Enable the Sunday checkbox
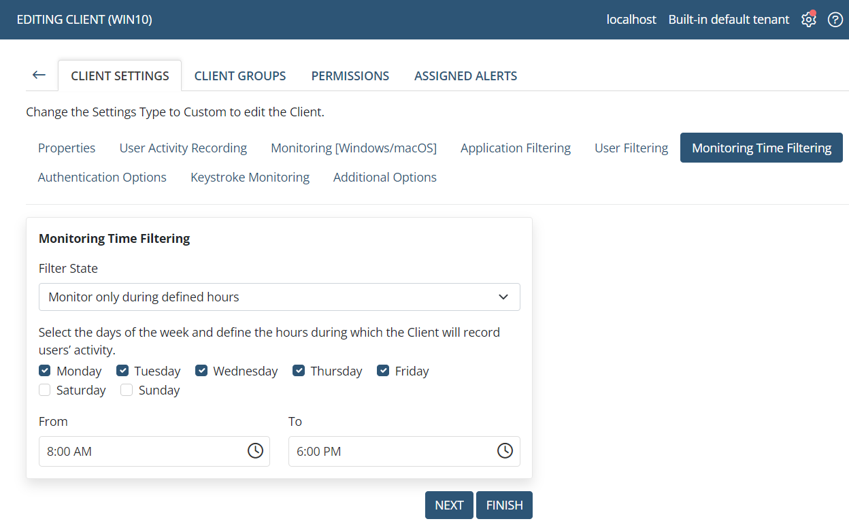Image resolution: width=849 pixels, height=532 pixels. click(127, 390)
